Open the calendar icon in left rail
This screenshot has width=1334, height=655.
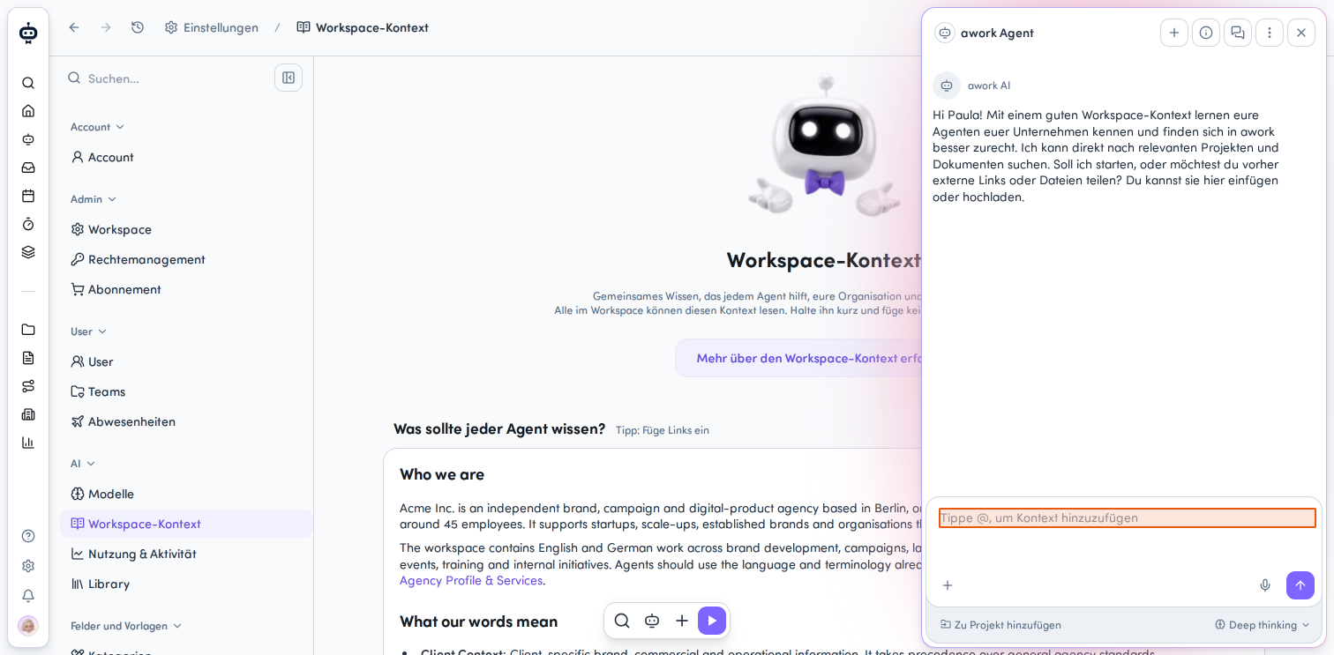pos(28,196)
